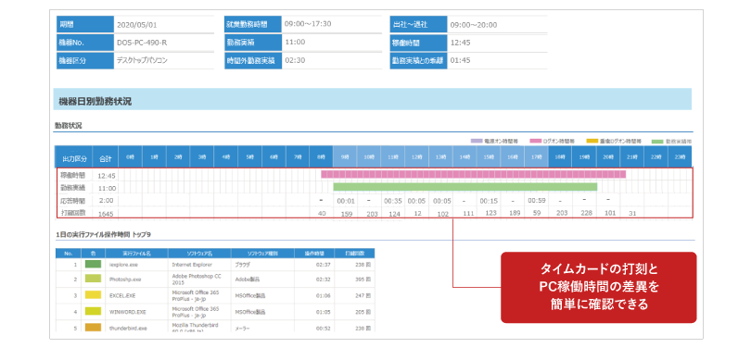This screenshot has height=348, width=751.
Task: Click the orange swatch for thunderbird.exe
Action: 94,328
